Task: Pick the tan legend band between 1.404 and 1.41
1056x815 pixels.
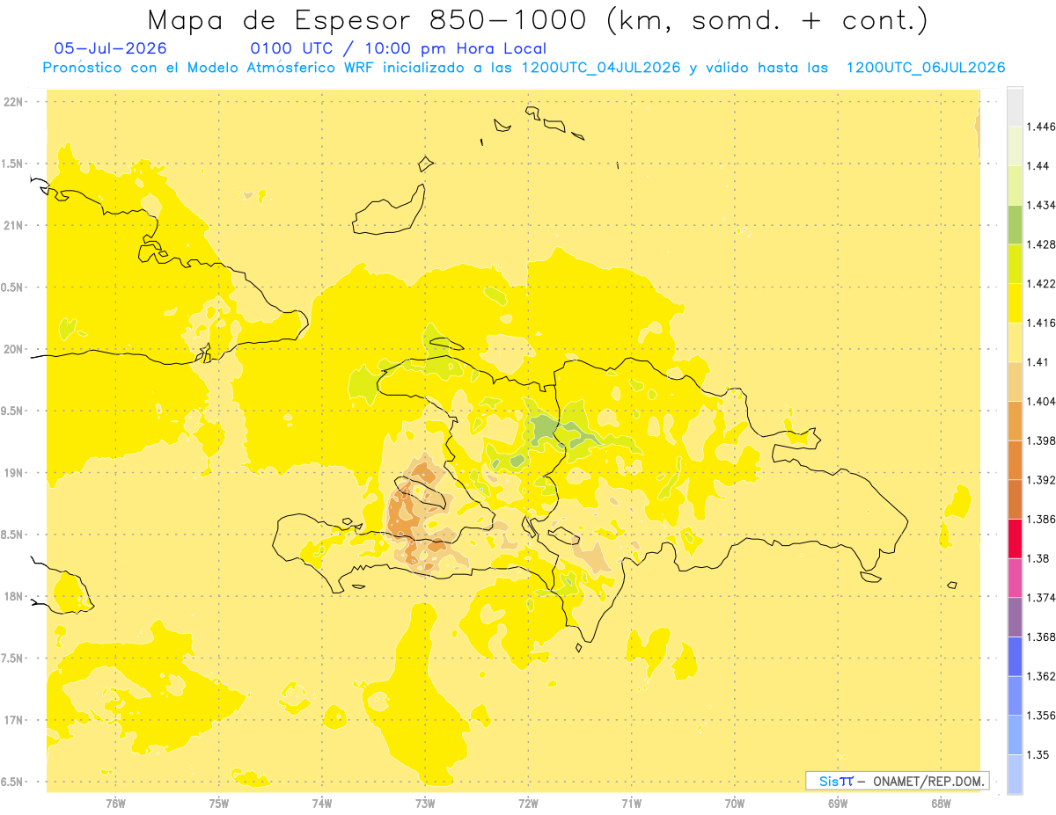Action: (x=1015, y=382)
